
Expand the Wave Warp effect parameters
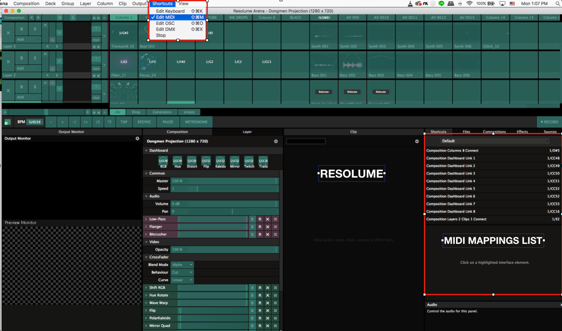[146, 303]
